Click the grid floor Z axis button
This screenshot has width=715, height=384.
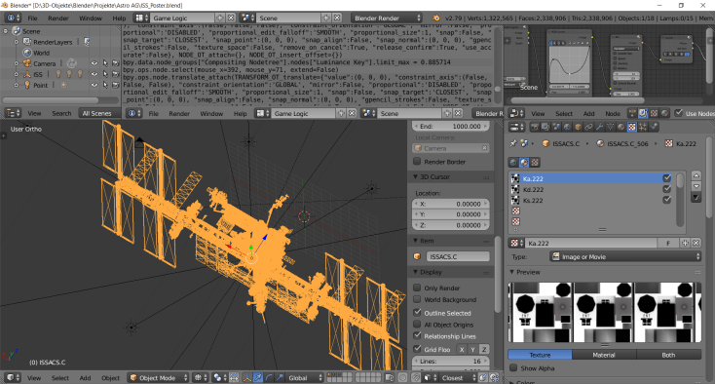click(484, 349)
